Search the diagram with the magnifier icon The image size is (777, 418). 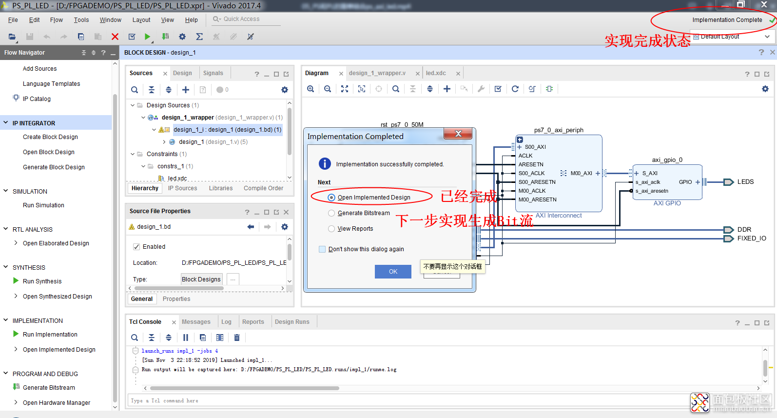point(396,89)
